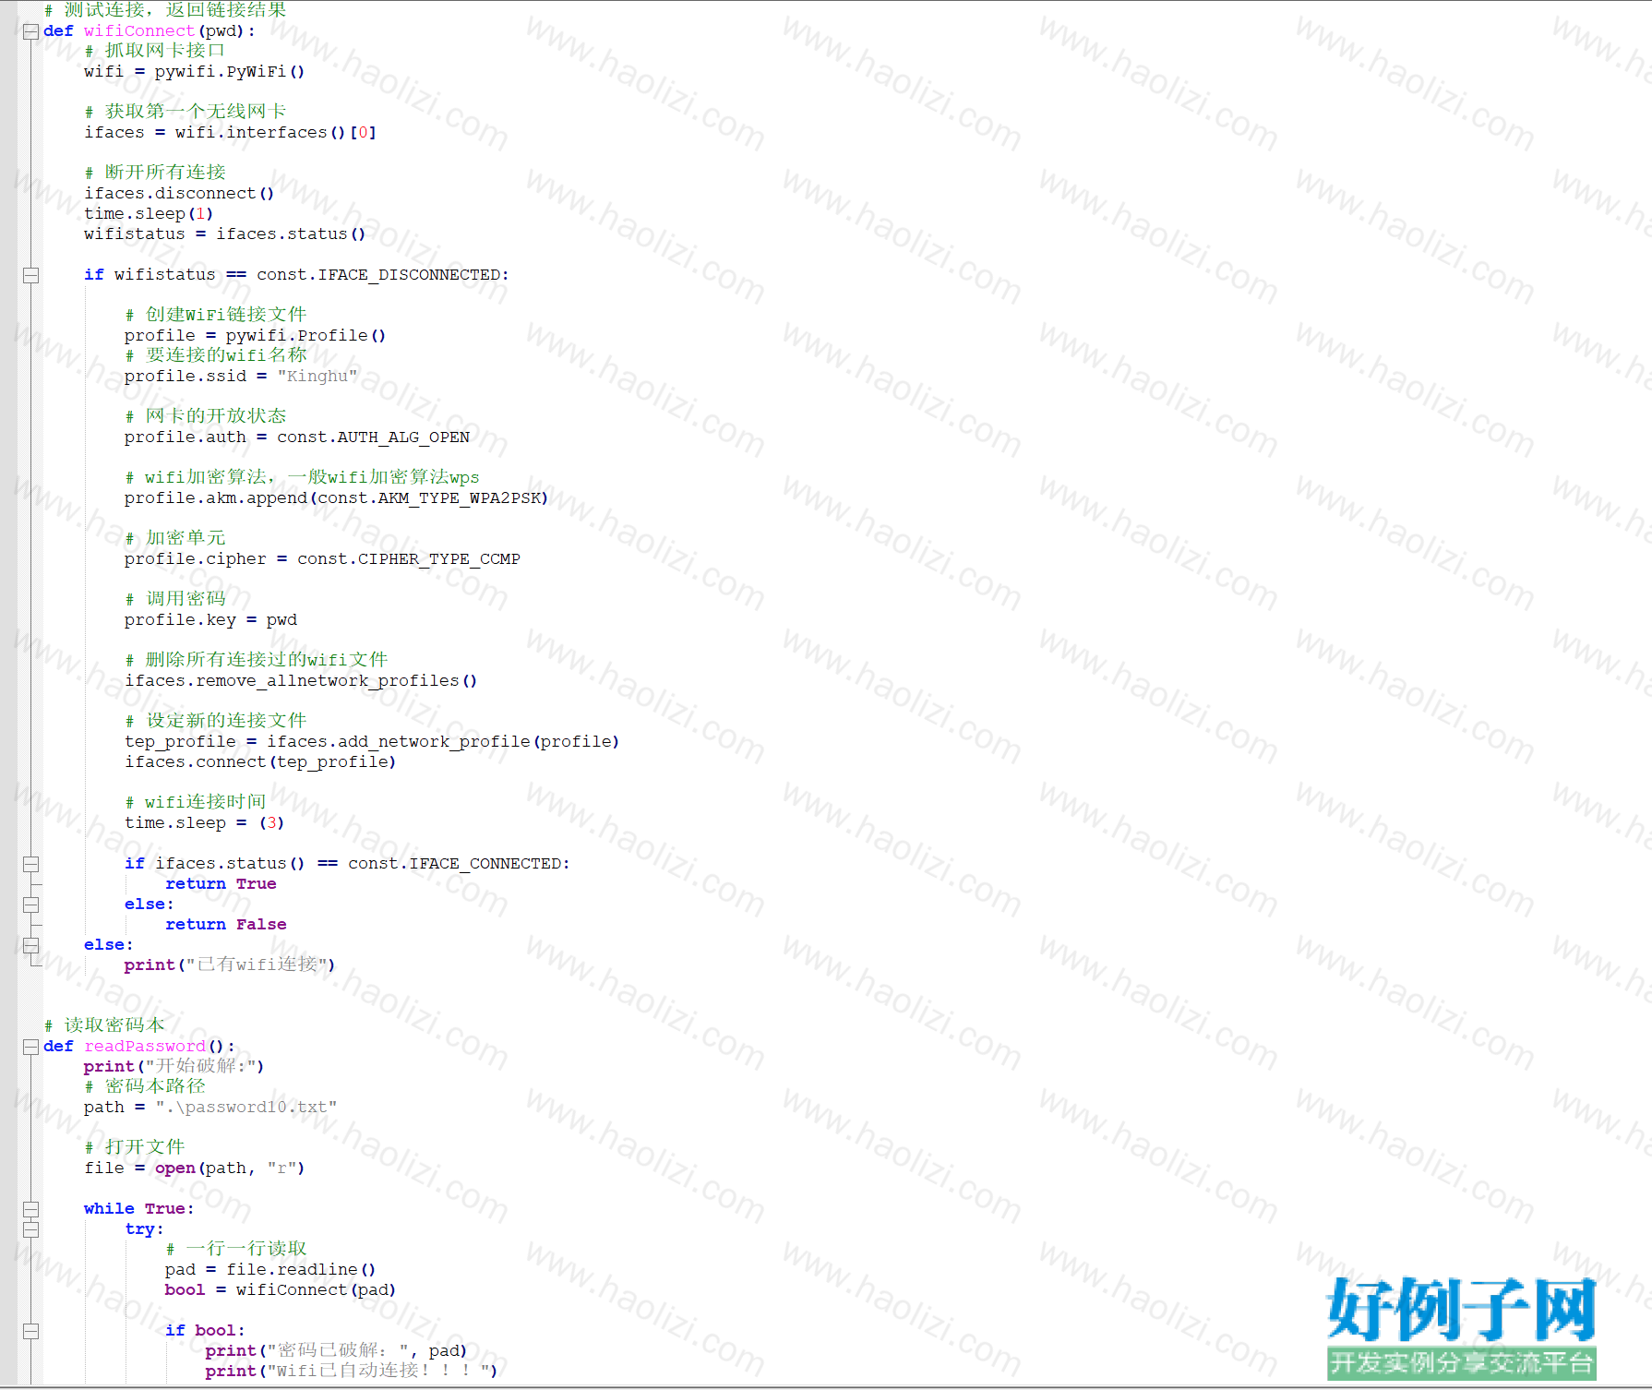Click 'const.CIPHER_TYPE_CCMP' in cipher line
The height and width of the screenshot is (1390, 1652).
(408, 559)
